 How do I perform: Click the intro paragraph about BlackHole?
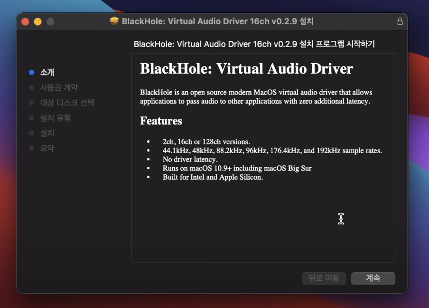(x=256, y=97)
